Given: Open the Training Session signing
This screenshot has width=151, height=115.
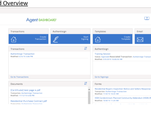Looking at the screenshot, I should click(102, 54).
